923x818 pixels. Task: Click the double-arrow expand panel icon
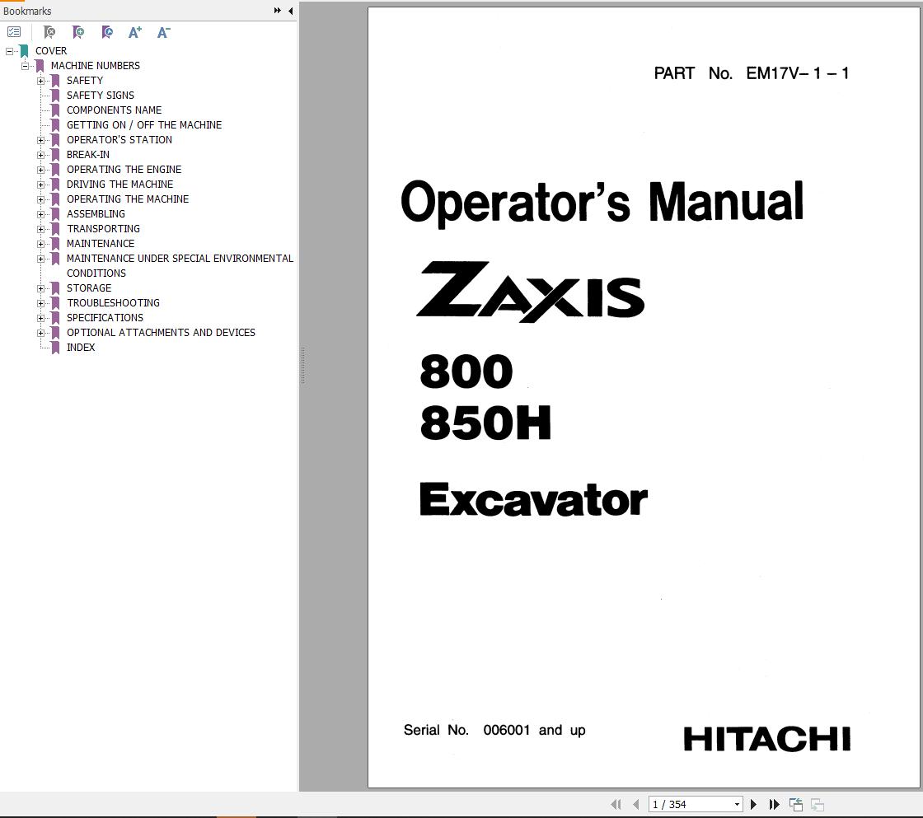click(x=277, y=11)
